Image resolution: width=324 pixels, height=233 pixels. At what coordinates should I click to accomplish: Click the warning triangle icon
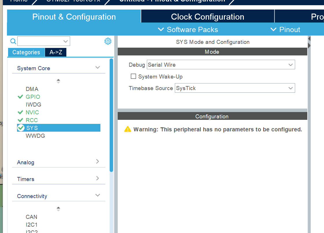coord(128,129)
